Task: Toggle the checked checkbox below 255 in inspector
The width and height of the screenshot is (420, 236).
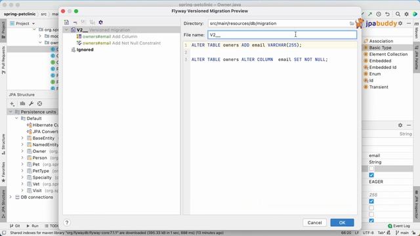Action: tap(371, 201)
